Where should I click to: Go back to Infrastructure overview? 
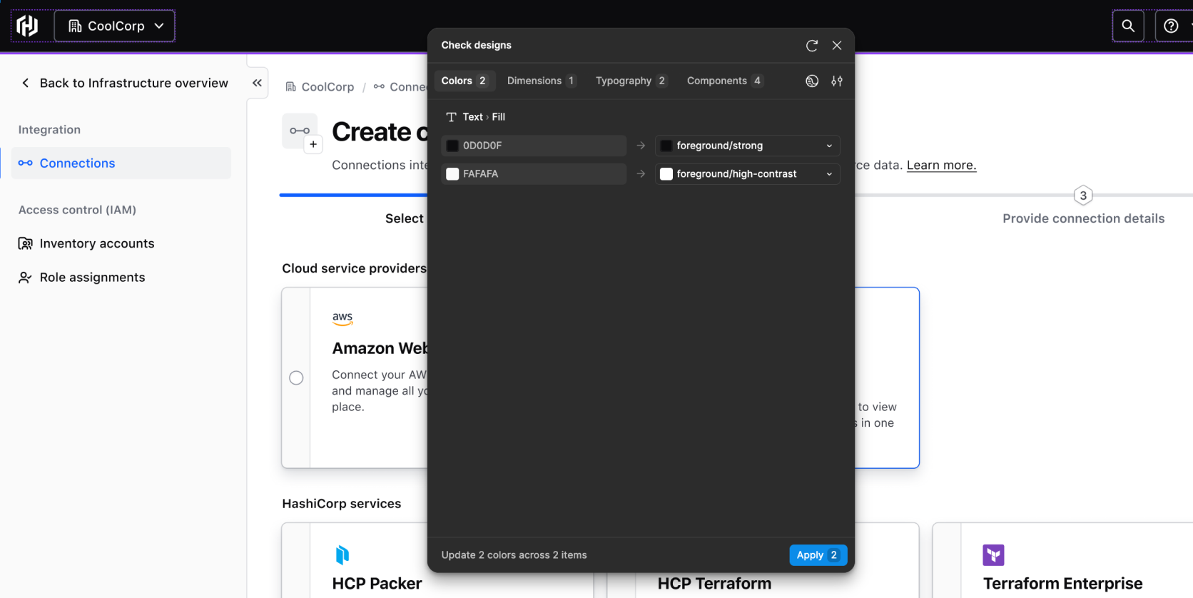[x=125, y=83]
